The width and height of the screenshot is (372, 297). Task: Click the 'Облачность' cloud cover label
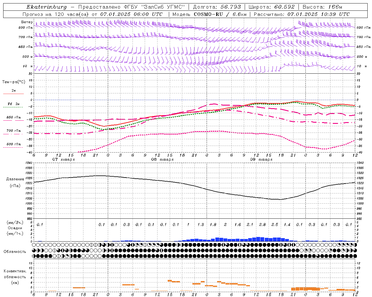[x=15, y=252]
